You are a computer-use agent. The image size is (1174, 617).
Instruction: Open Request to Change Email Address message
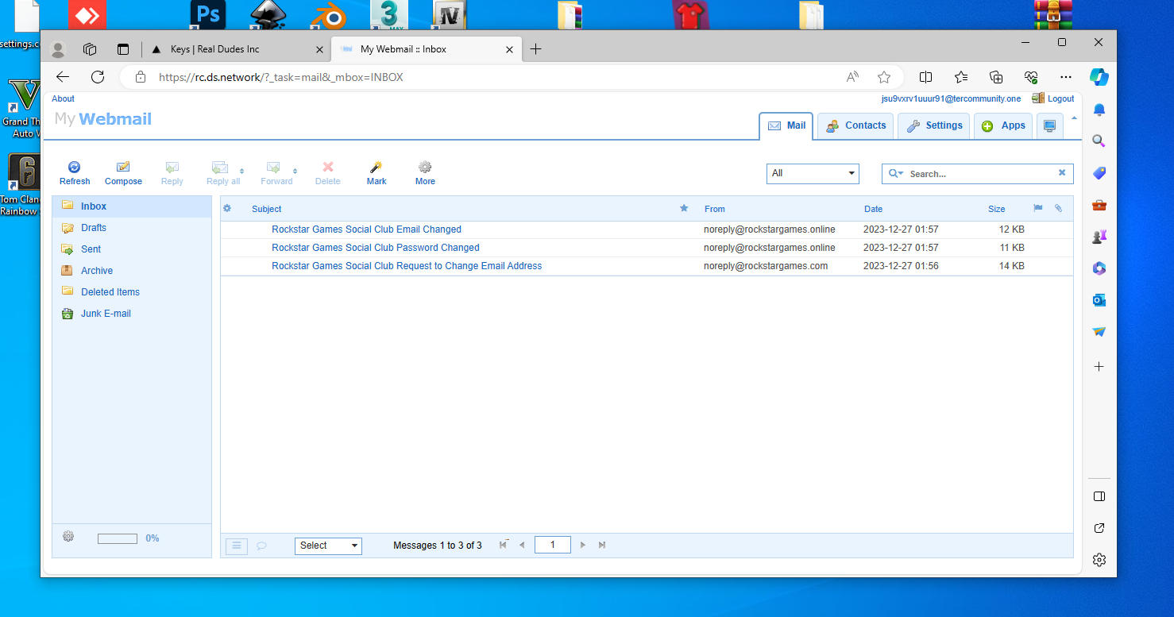(407, 266)
